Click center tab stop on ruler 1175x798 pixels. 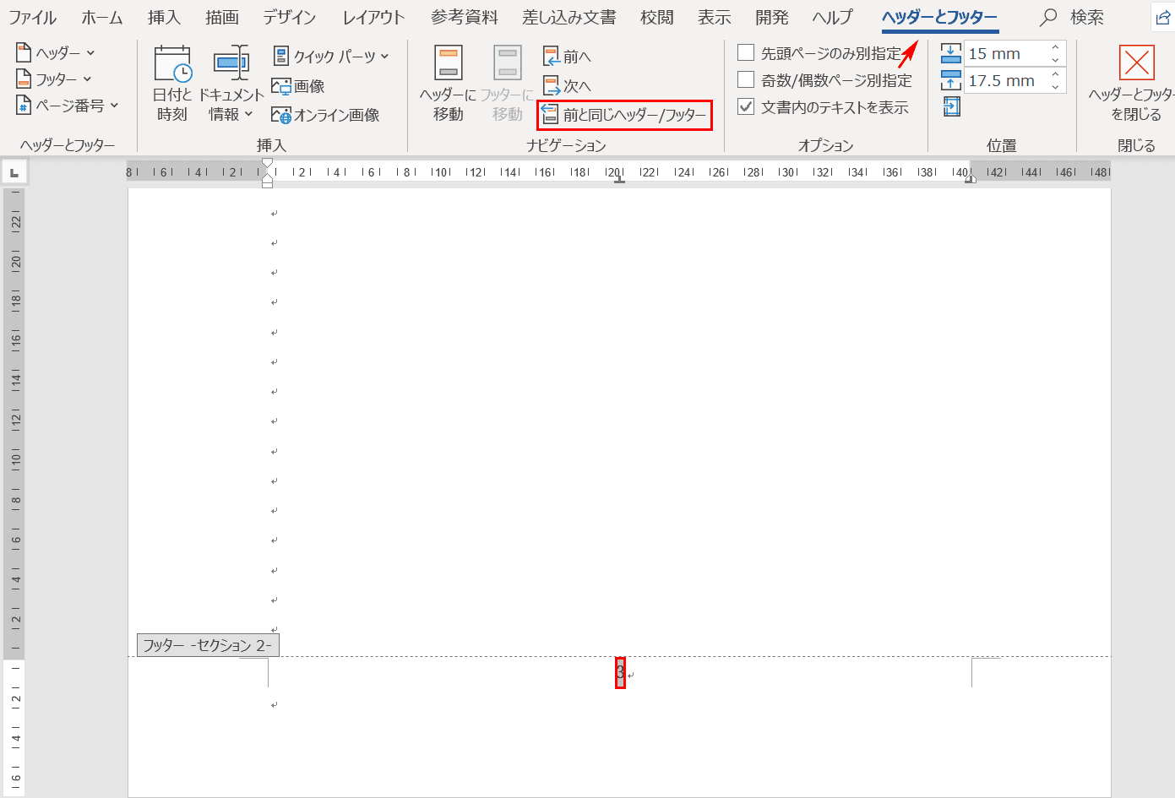(619, 179)
